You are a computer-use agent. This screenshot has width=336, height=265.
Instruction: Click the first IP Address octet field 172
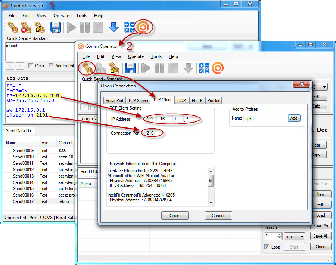[151, 119]
